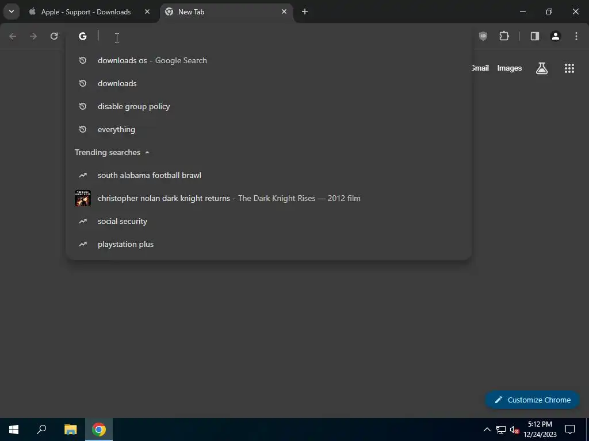Select 'christopher nolan dark knight returns' suggestion
This screenshot has height=441, width=589.
coord(269,198)
